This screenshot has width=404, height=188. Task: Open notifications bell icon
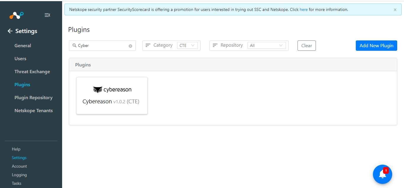click(382, 174)
